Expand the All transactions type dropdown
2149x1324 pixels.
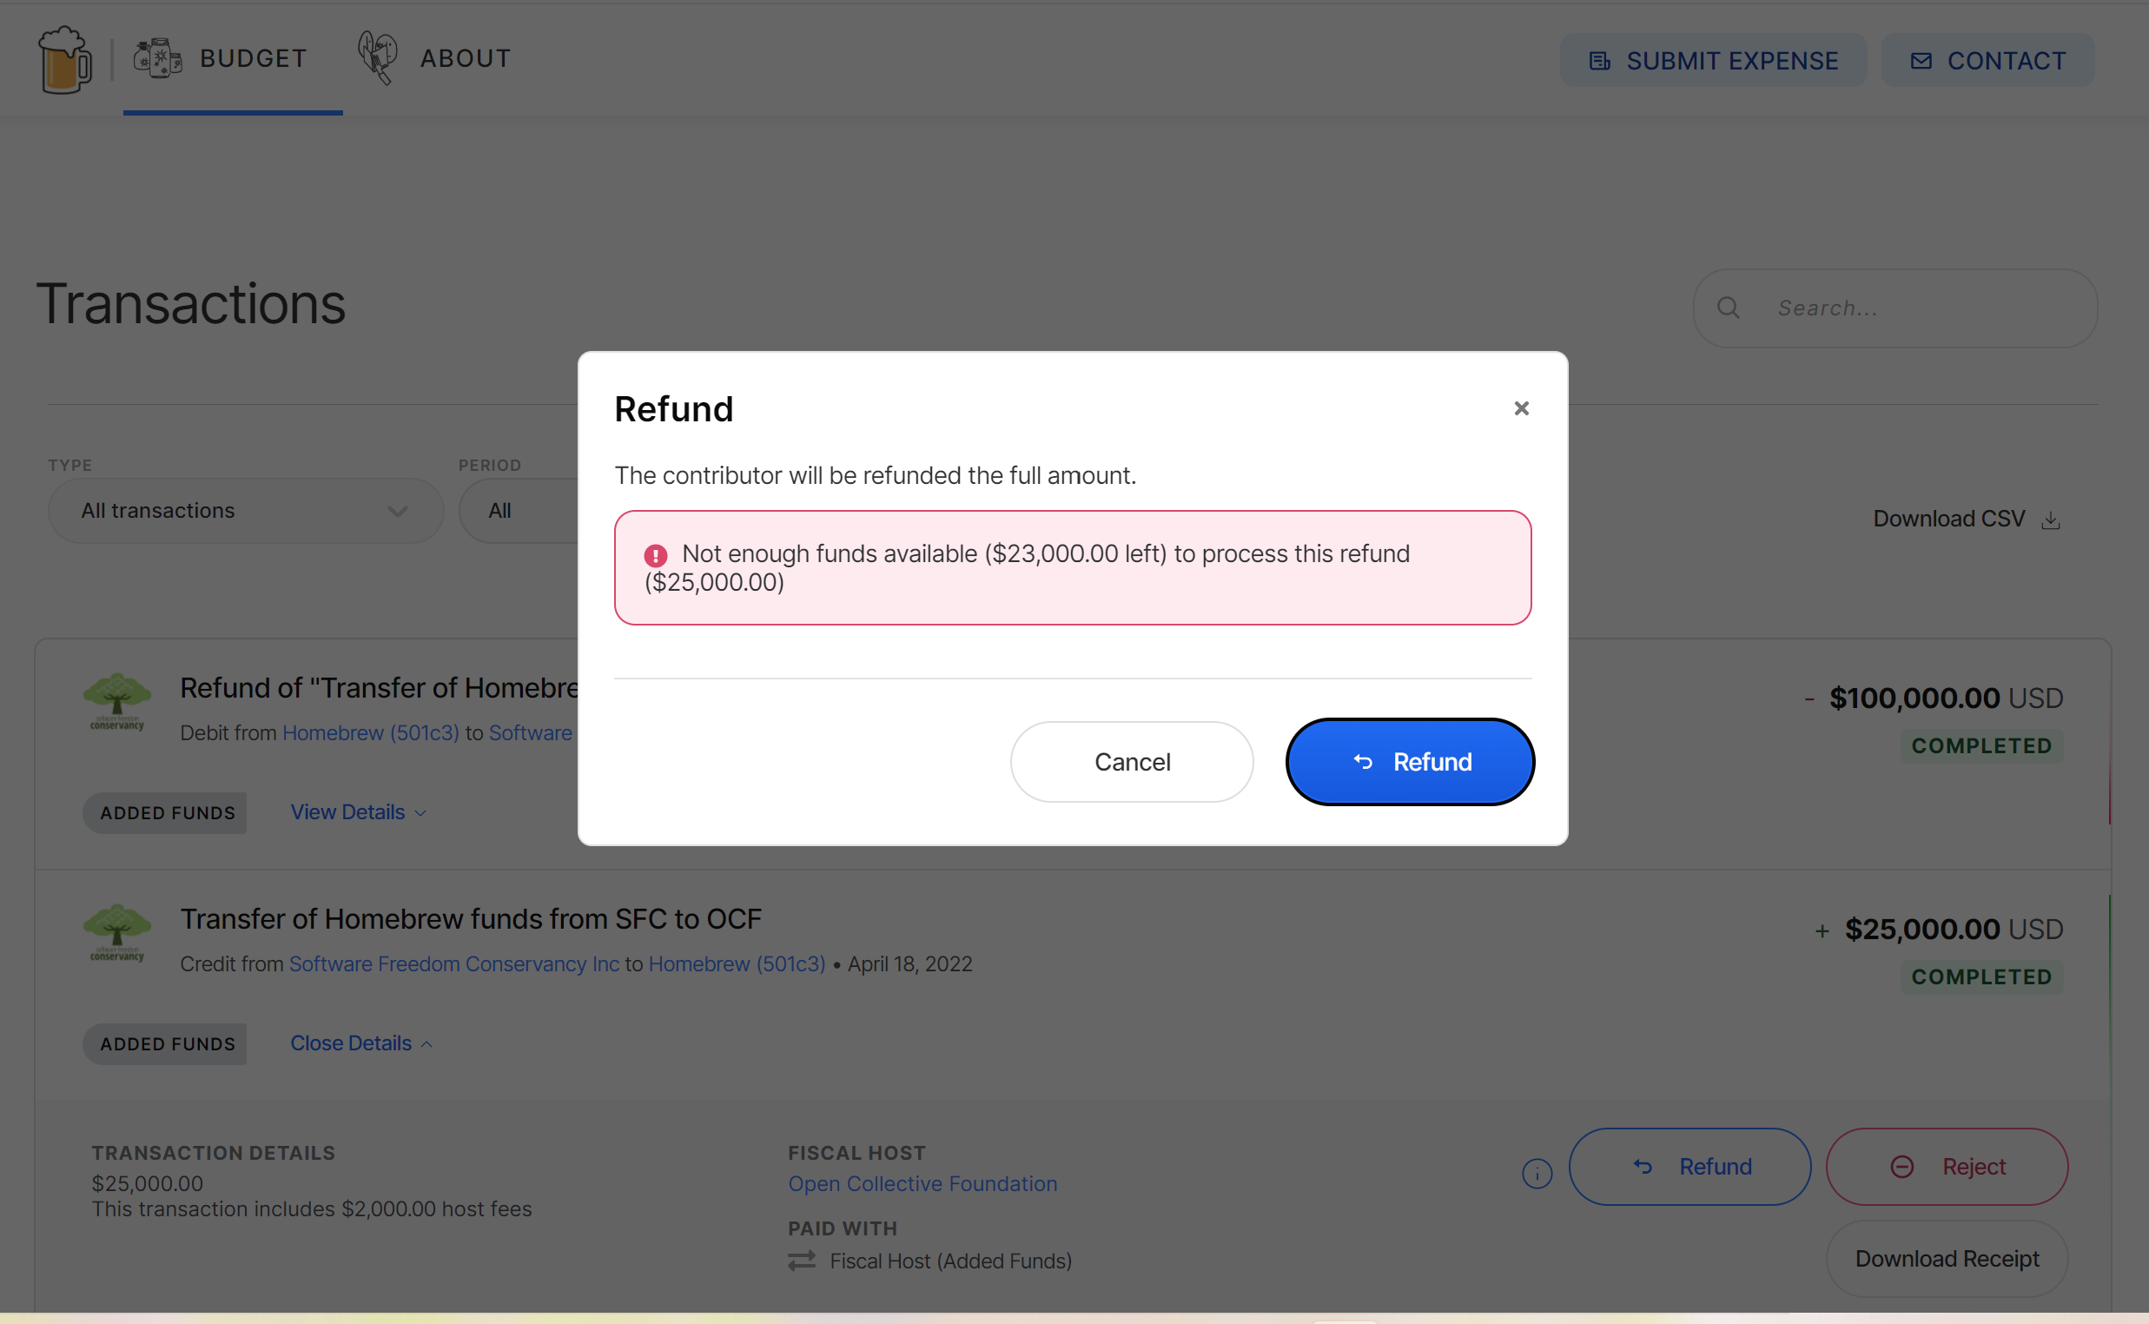tap(245, 511)
